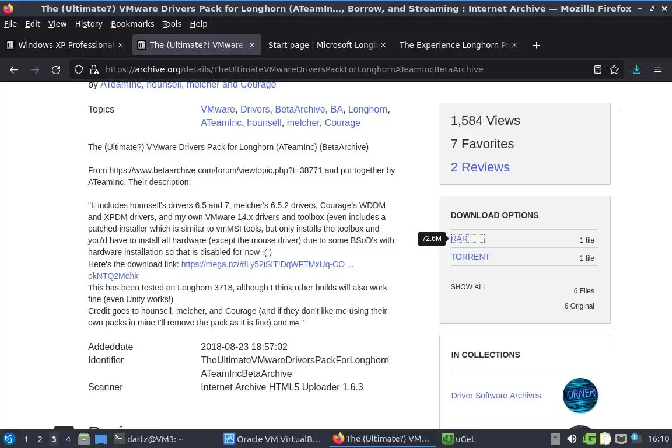Close the Start page Microsoft Longhorn tab
This screenshot has width=672, height=448.
pyautogui.click(x=383, y=45)
